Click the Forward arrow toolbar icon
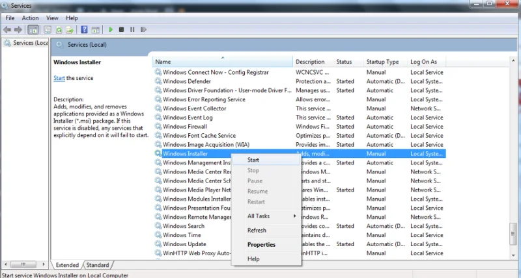The width and height of the screenshot is (521, 278). tap(18, 30)
